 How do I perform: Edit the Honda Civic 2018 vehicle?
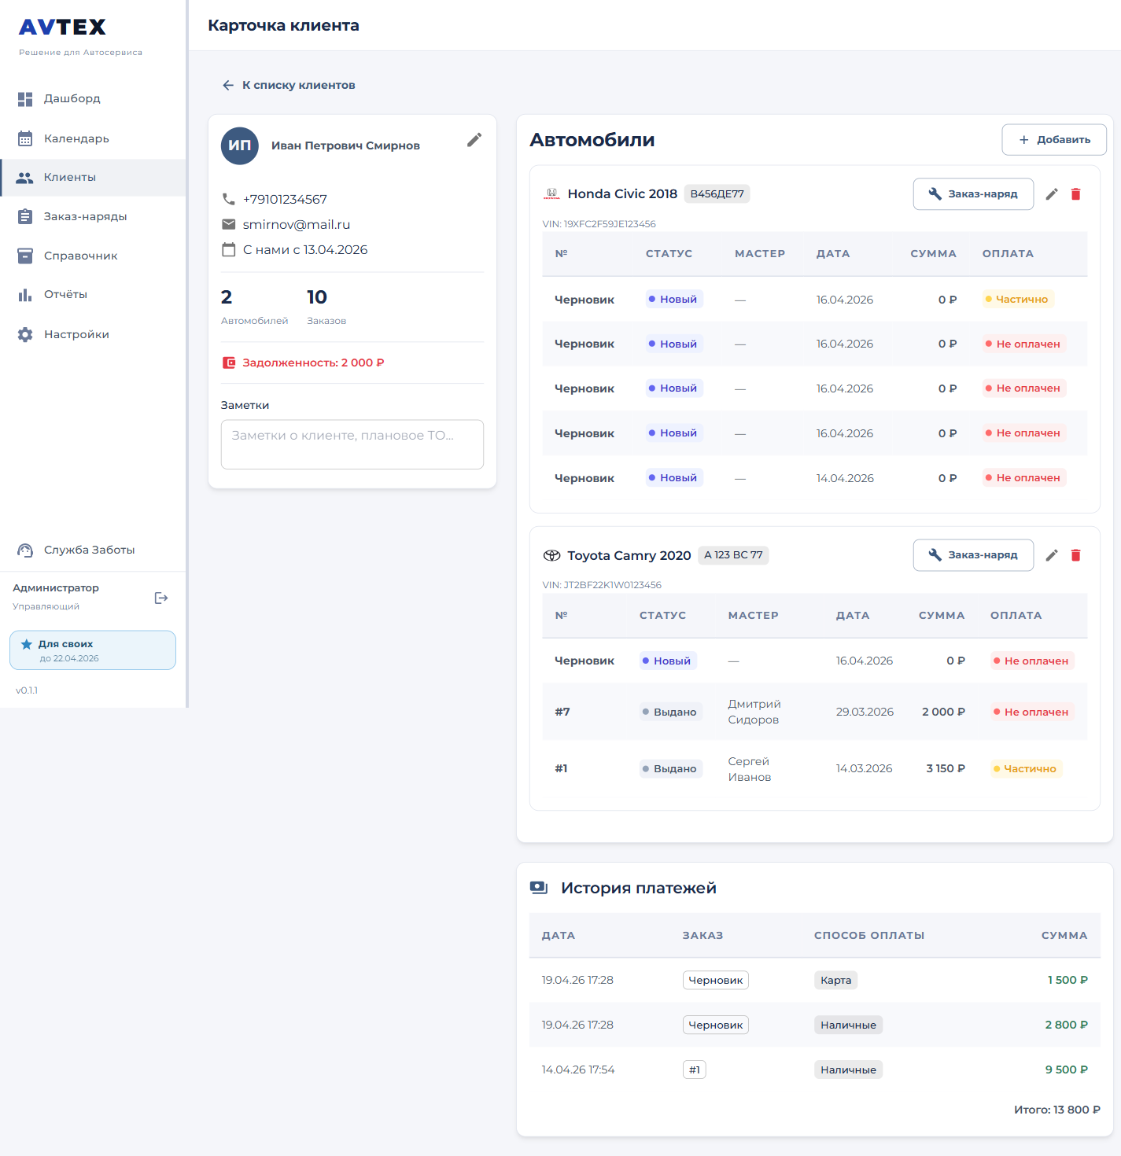(x=1051, y=194)
